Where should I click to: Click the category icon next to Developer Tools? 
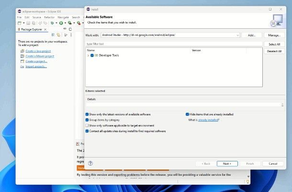(x=96, y=56)
